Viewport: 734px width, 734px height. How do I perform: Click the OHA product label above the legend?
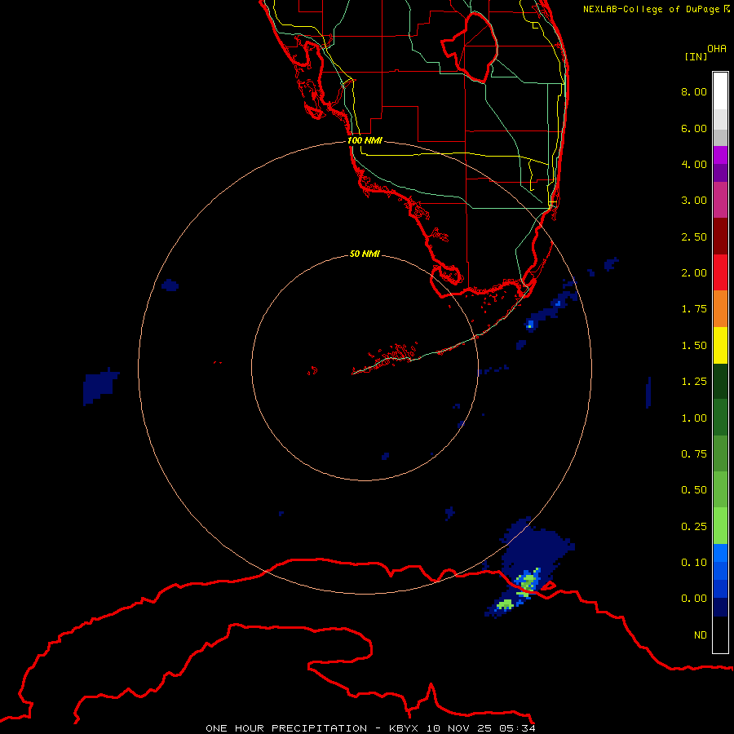[717, 49]
